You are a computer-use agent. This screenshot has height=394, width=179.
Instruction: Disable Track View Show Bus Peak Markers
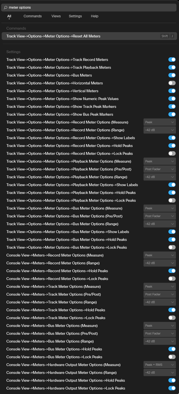[172, 114]
